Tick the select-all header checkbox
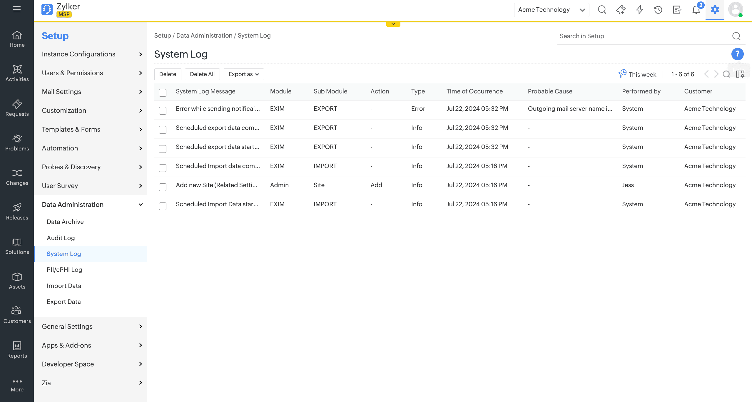Screen dimensions: 752x402 coord(163,93)
